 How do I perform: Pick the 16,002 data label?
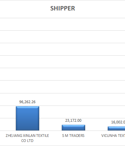118,122
